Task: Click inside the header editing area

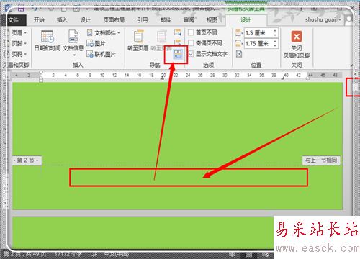Action: 189,178
